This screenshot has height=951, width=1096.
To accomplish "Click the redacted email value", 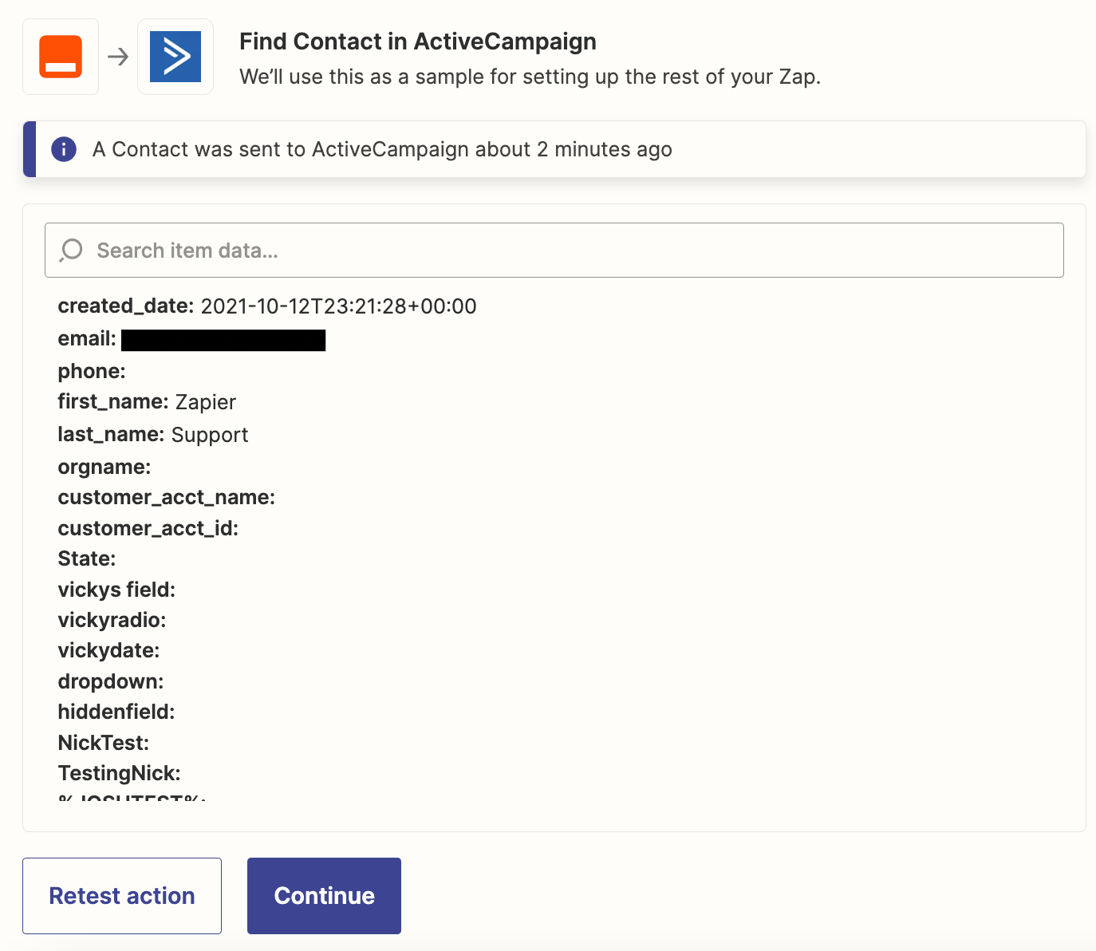I will point(223,341).
